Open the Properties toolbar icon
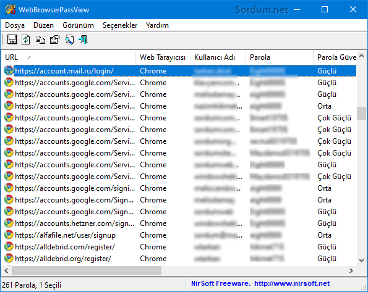This screenshot has width=368, height=292. point(54,40)
